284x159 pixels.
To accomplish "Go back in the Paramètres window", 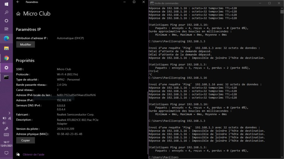I will tap(18, 2).
